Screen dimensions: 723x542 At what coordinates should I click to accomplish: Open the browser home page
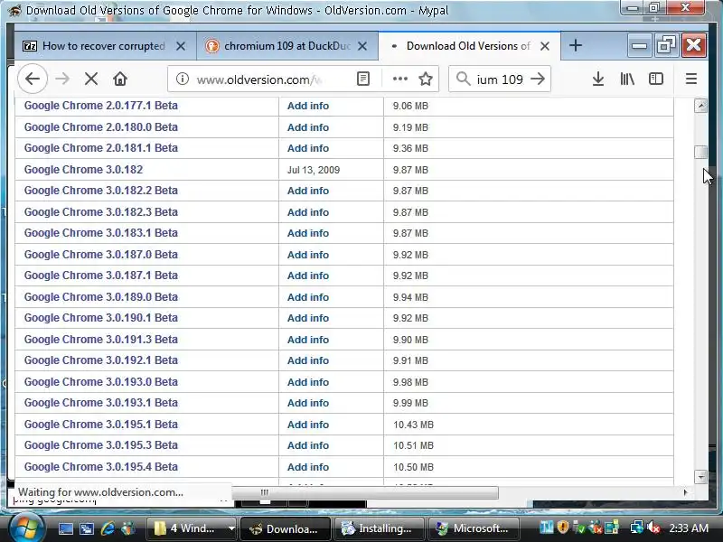120,79
